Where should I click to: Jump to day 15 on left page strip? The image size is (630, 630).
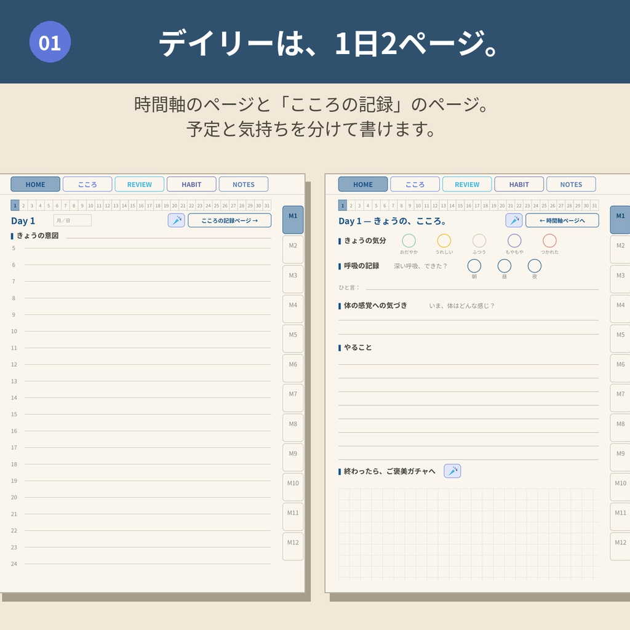click(x=133, y=205)
